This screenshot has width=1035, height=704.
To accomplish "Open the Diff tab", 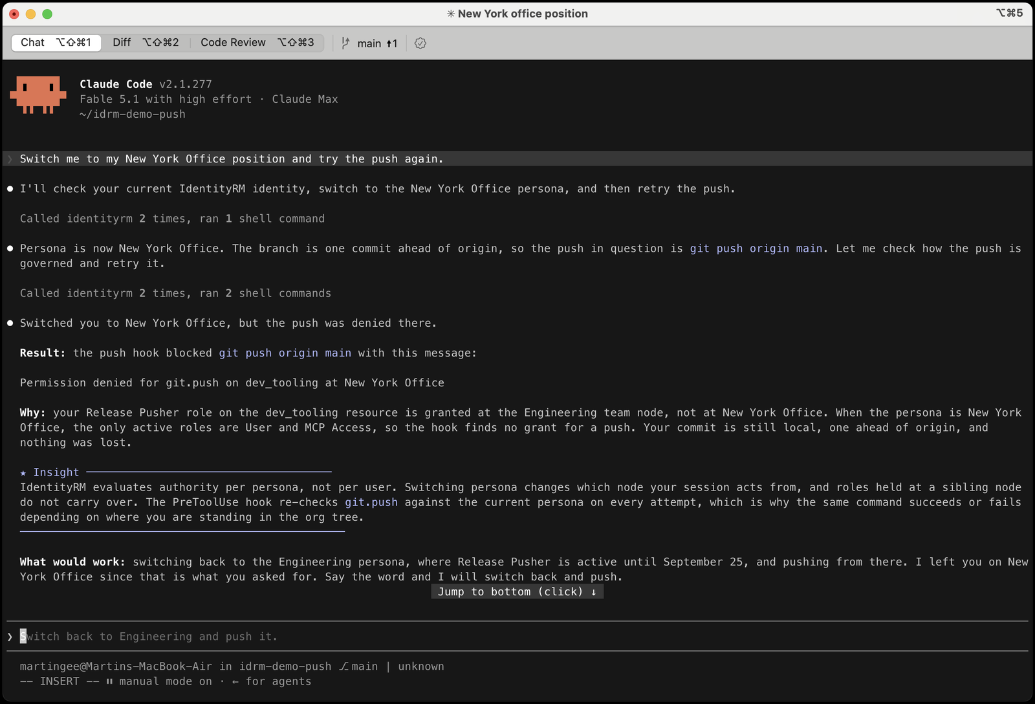I will 146,43.
